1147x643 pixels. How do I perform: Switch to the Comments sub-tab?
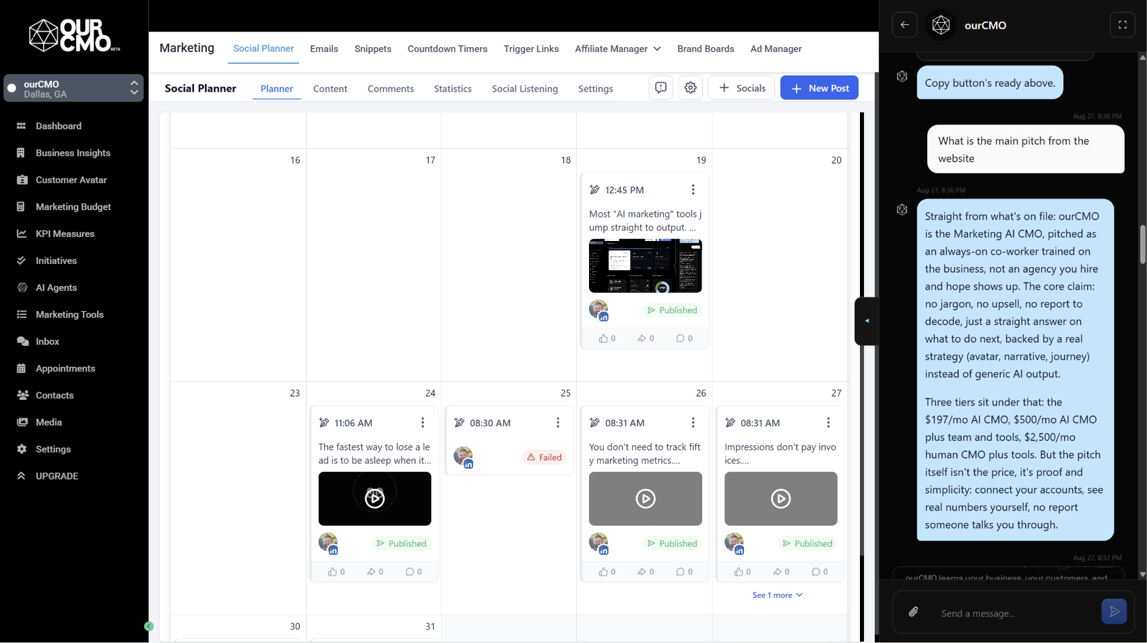point(391,88)
